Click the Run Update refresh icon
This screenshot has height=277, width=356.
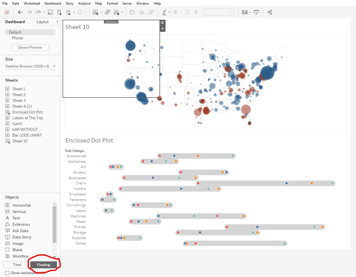point(80,12)
